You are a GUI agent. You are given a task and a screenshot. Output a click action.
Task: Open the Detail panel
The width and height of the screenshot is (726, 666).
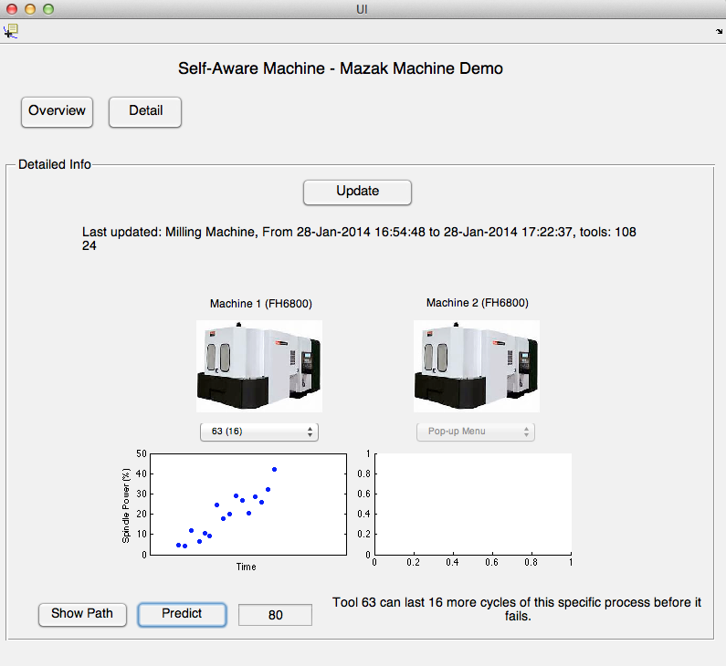[145, 111]
